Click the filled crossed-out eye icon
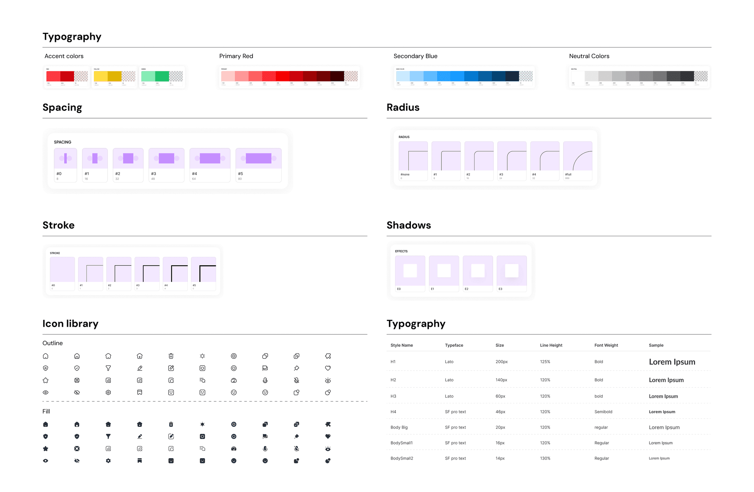 tap(77, 461)
